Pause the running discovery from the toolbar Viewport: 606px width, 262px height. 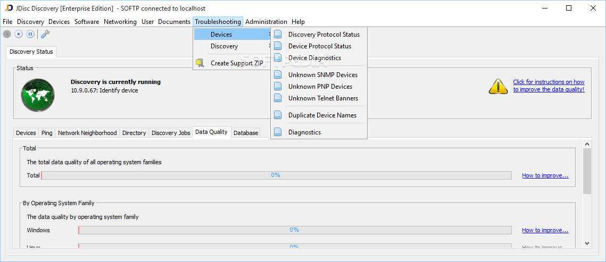point(30,34)
